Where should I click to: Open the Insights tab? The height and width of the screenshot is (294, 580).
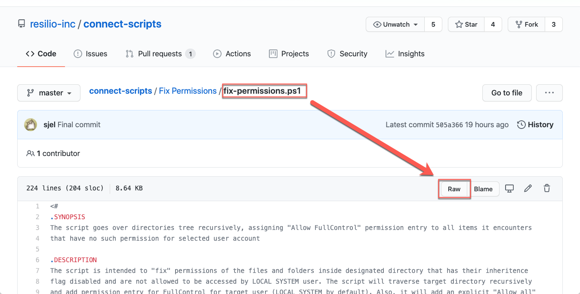click(x=405, y=54)
